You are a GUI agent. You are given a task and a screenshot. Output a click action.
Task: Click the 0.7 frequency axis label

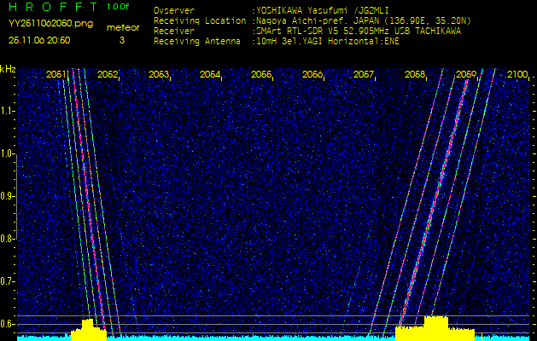pyautogui.click(x=8, y=280)
